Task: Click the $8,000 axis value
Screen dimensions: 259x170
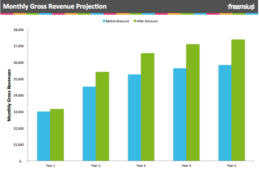Action: (x=19, y=30)
